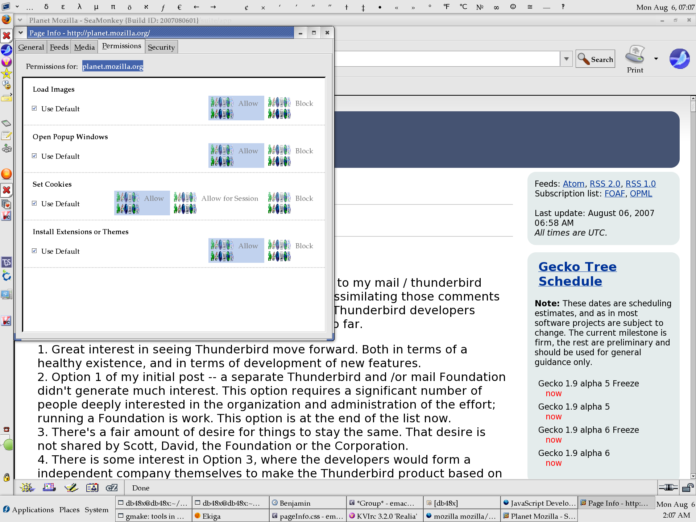Launch the solitaire card game icon

point(7,204)
